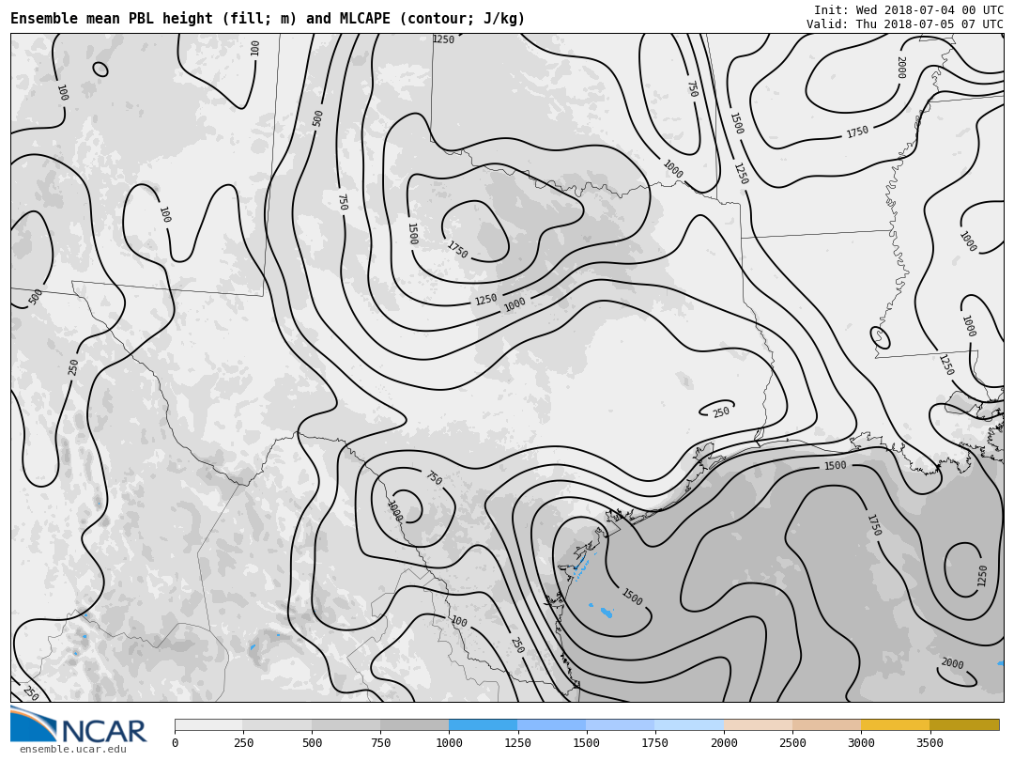
Task: Click the colorbar tick label '3000'
Action: click(861, 743)
